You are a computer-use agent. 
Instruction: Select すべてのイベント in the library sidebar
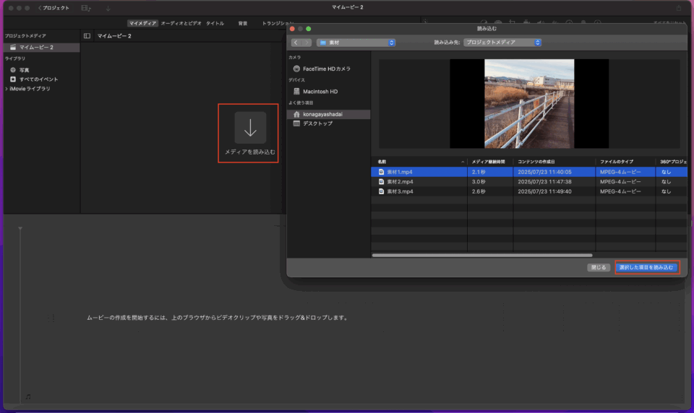point(38,79)
